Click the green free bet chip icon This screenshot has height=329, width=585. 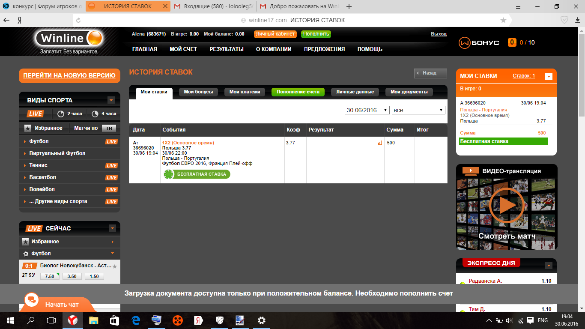point(169,174)
